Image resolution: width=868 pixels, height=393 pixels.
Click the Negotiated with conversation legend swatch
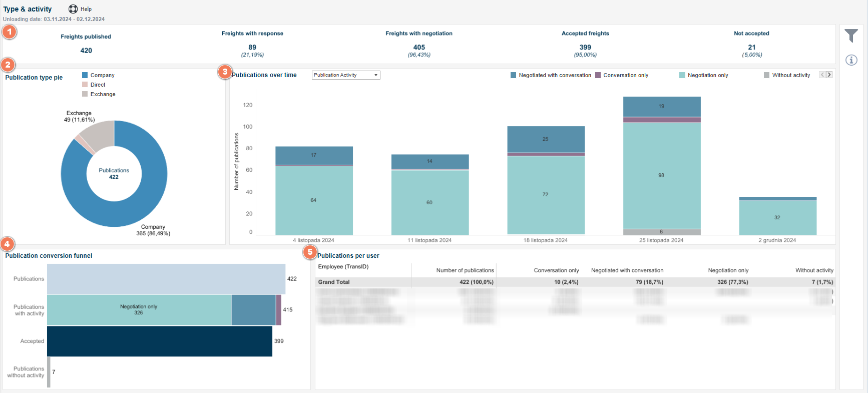coord(514,75)
